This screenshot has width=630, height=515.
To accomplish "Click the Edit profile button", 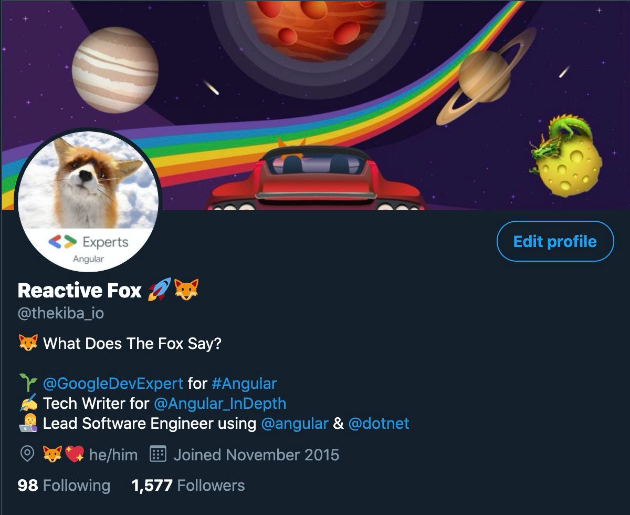I will pos(555,241).
